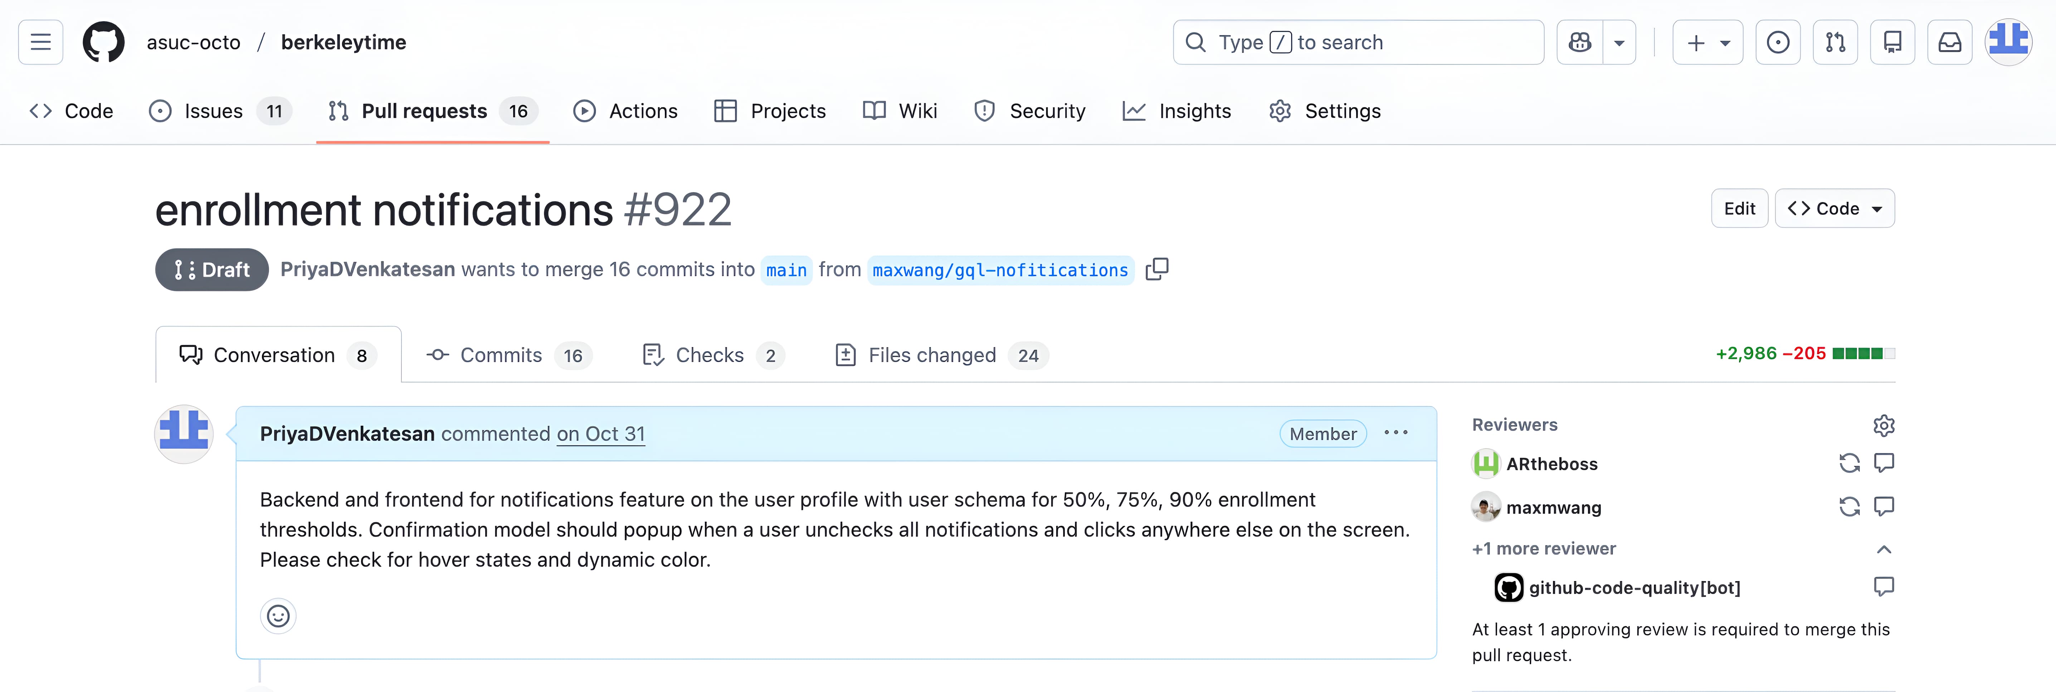The width and height of the screenshot is (2056, 692).
Task: Collapse the +1 more reviewer list
Action: 1884,549
